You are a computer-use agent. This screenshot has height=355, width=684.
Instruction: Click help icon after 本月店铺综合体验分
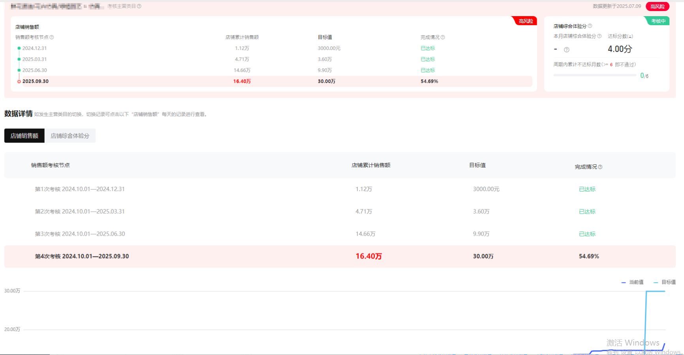click(599, 36)
